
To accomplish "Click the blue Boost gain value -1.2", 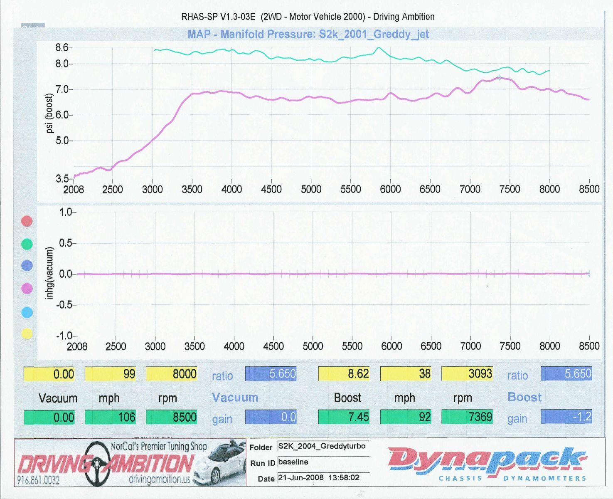I will 566,417.
